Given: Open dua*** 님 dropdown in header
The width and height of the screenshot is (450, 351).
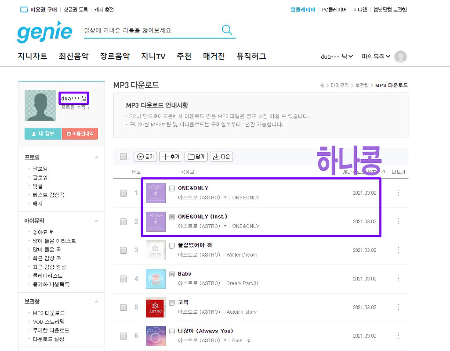Looking at the screenshot, I should pos(337,57).
